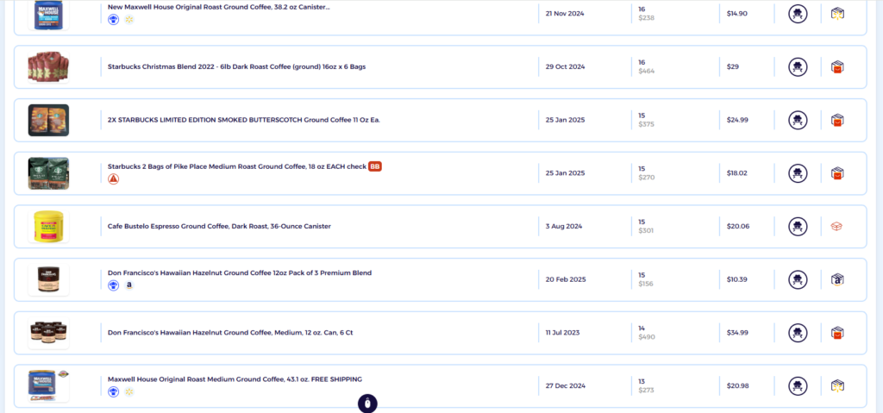Open Walmart box icon in $14.90 row
This screenshot has height=413, width=883.
tap(837, 14)
